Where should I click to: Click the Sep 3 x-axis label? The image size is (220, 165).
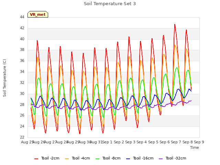[x=130, y=142]
